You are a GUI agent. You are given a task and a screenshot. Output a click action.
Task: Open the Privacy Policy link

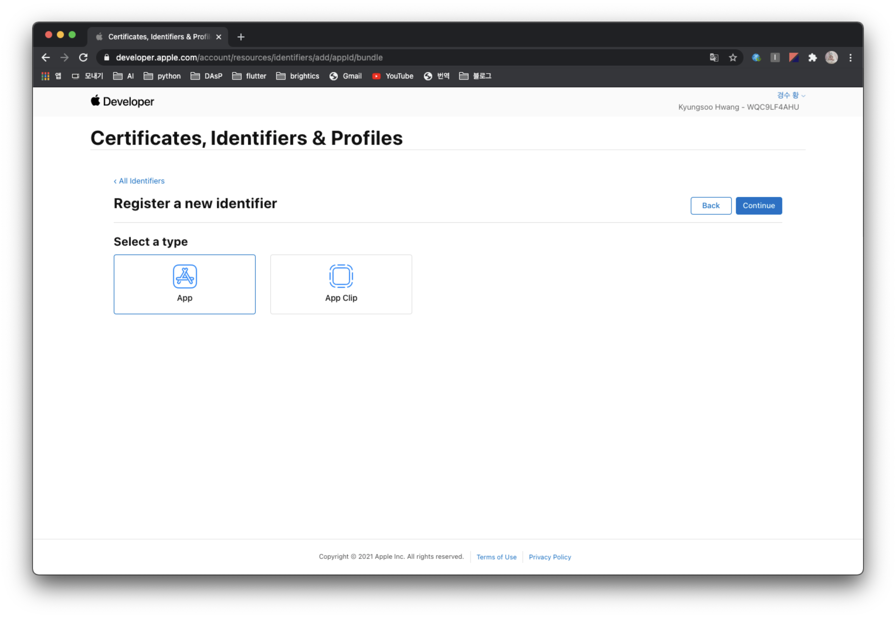(x=549, y=557)
